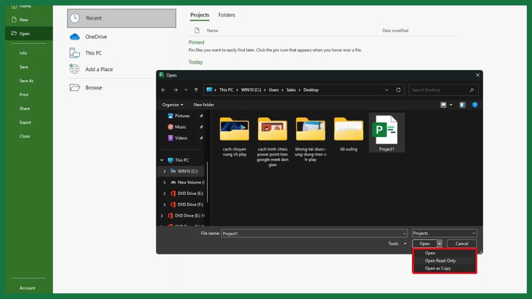Click the New folder button
This screenshot has width=532, height=299.
203,105
